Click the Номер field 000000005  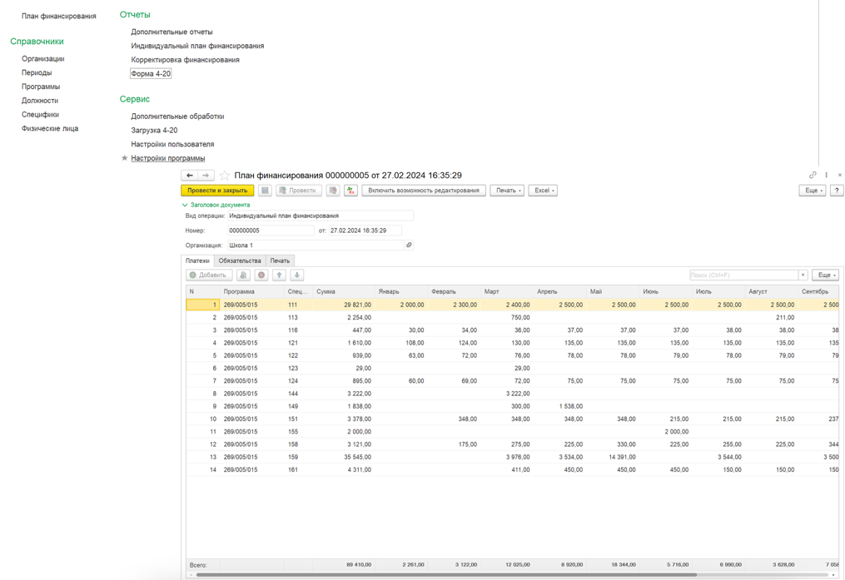tap(271, 231)
